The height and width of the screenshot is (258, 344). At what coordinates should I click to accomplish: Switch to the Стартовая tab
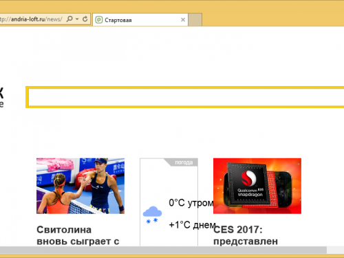coord(140,20)
